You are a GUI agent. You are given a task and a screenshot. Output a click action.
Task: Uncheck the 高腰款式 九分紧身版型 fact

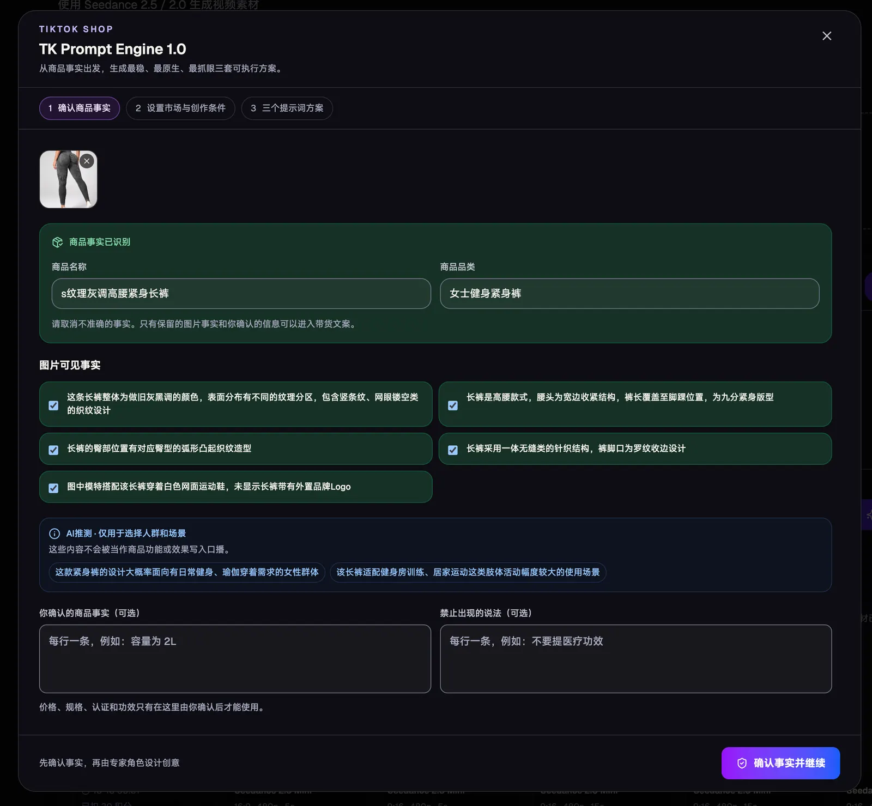point(453,405)
